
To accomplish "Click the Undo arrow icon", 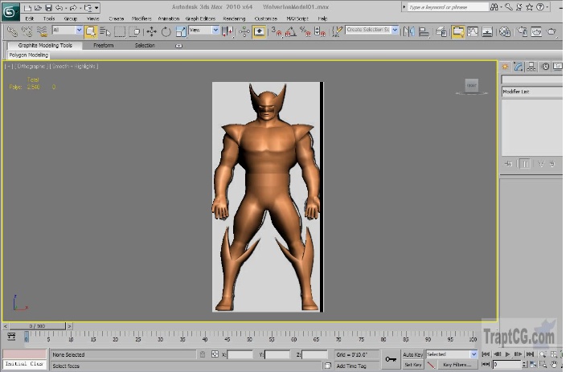I will (59, 7).
